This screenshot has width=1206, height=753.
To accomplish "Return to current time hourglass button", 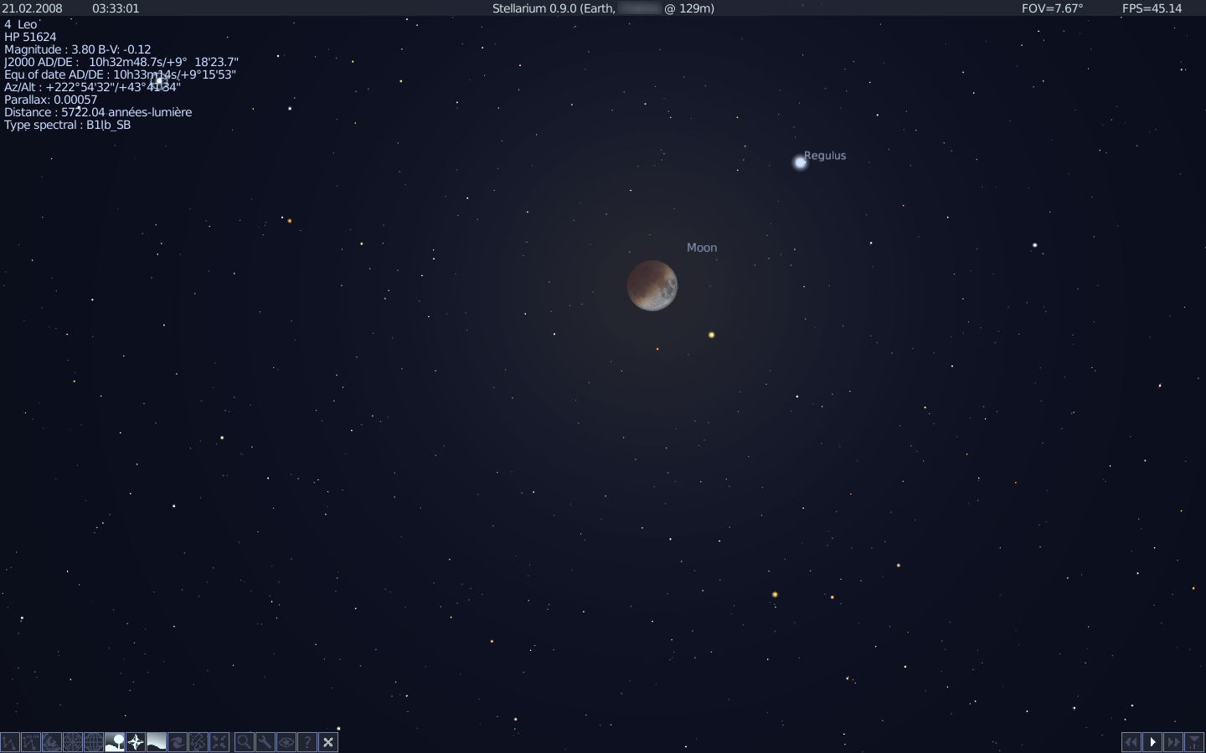I will (1194, 742).
